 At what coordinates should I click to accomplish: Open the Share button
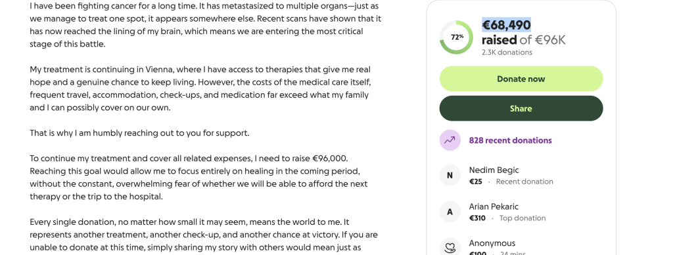[x=521, y=109]
